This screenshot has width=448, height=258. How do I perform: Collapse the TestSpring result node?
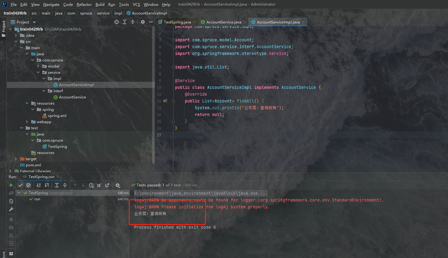click(19, 193)
